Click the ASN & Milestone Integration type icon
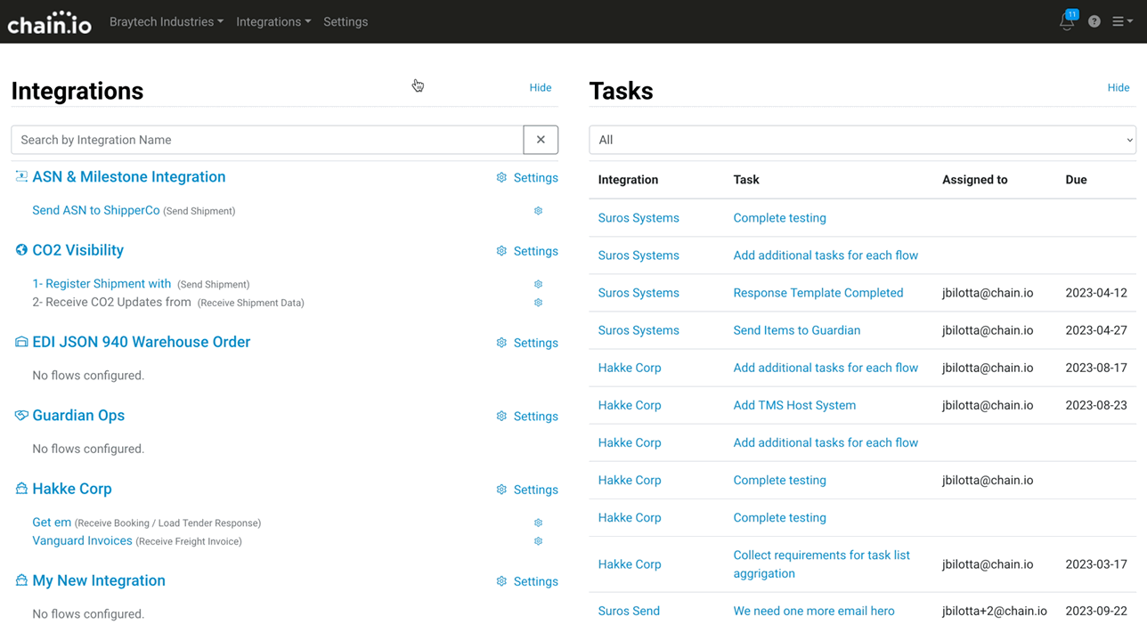 pyautogui.click(x=21, y=176)
